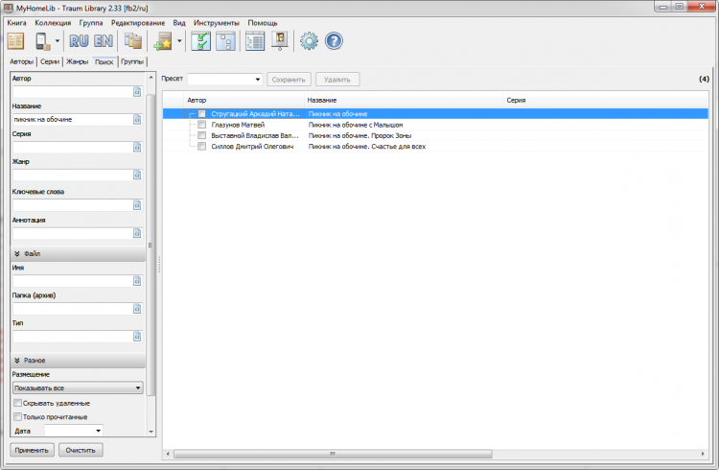Click the editor icon beside Тип field

[x=137, y=337]
